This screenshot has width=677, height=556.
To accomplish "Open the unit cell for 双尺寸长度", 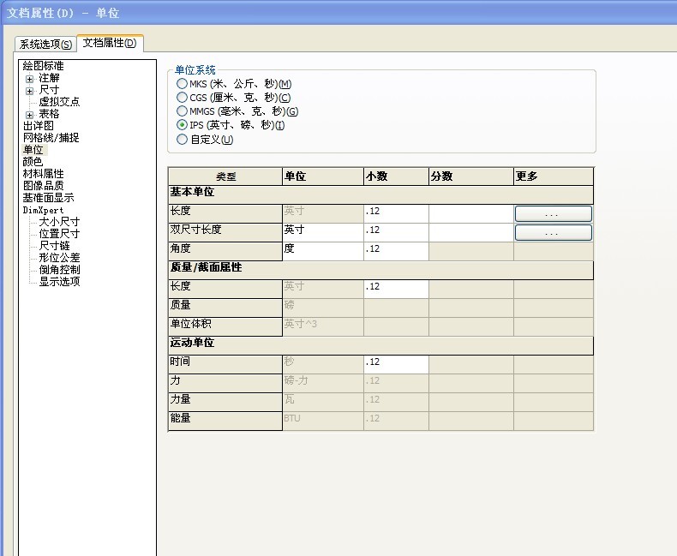I will point(323,233).
